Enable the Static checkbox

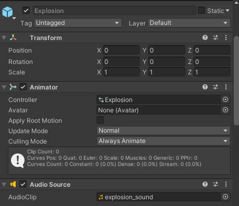[201, 10]
